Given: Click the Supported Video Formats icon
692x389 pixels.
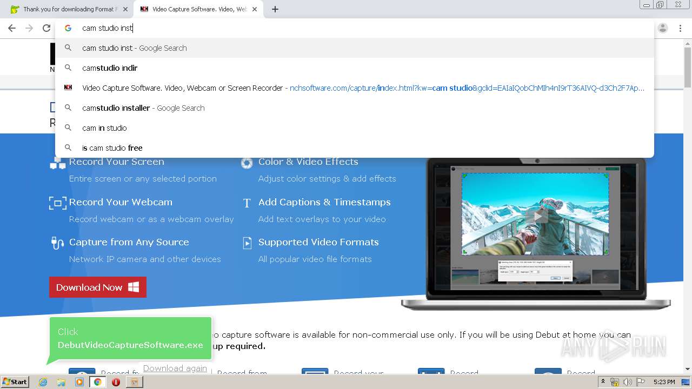Looking at the screenshot, I should click(247, 243).
